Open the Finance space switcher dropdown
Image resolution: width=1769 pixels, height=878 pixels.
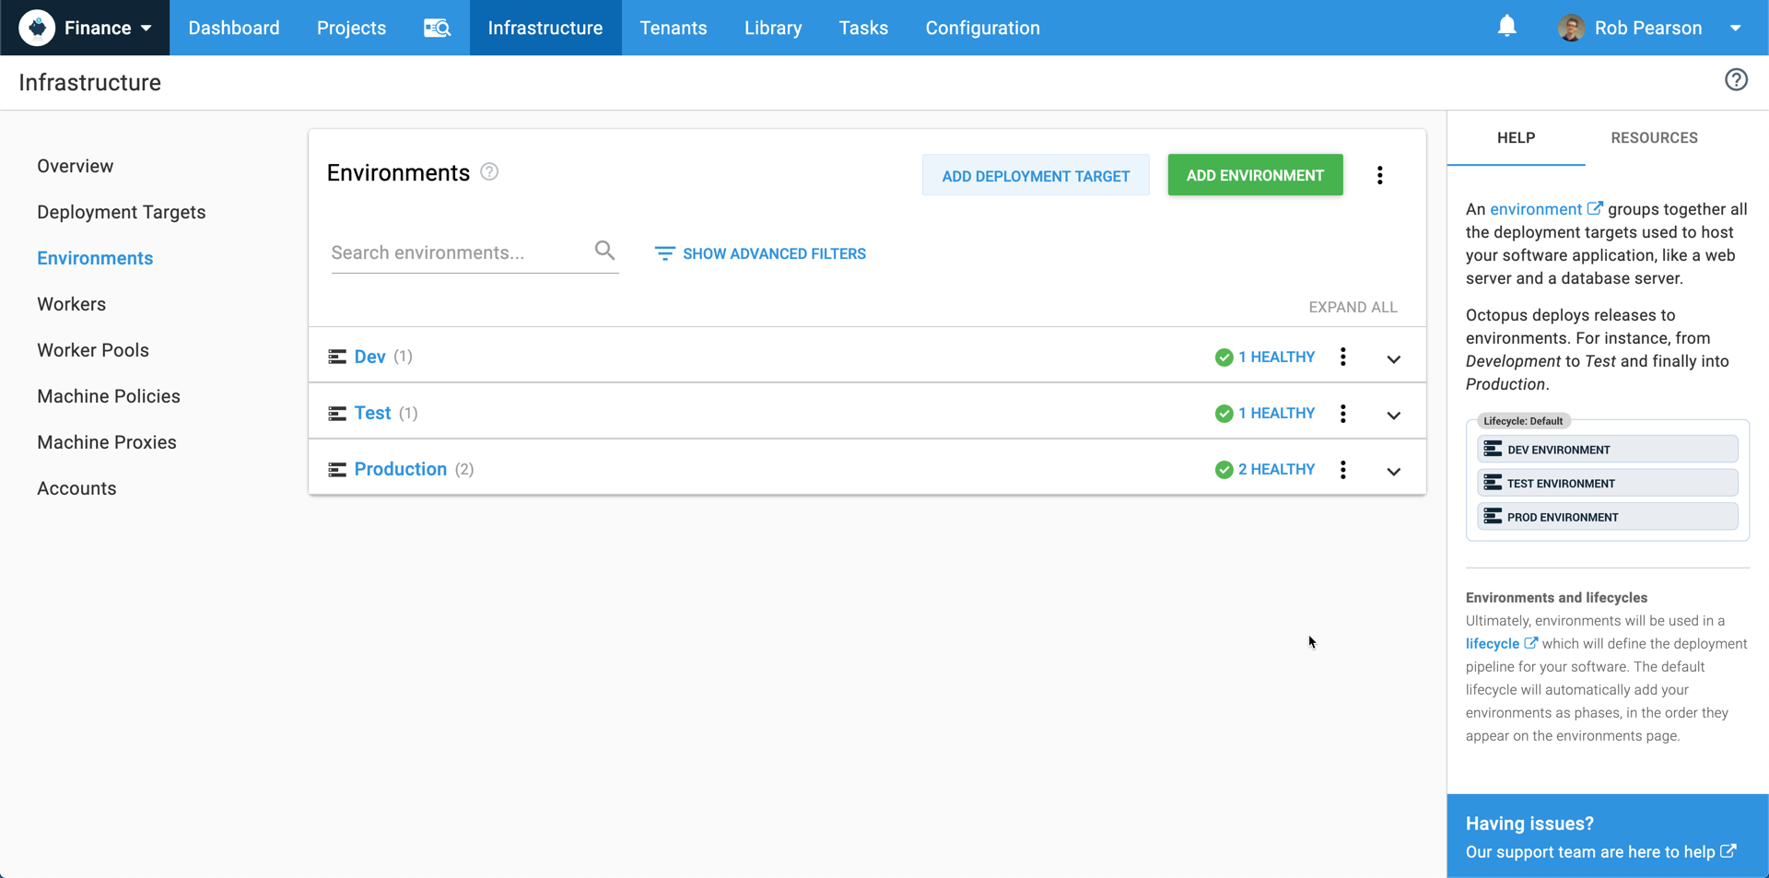point(86,28)
